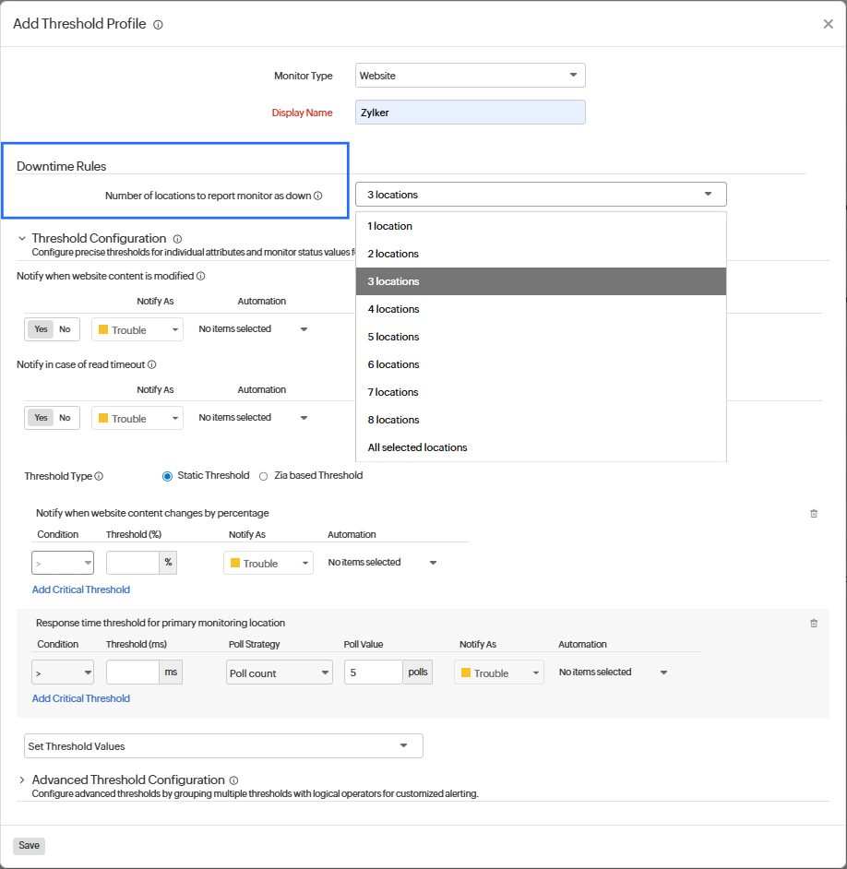Image resolution: width=847 pixels, height=869 pixels.
Task: Toggle No for website content modified notification
Action: pyautogui.click(x=65, y=329)
